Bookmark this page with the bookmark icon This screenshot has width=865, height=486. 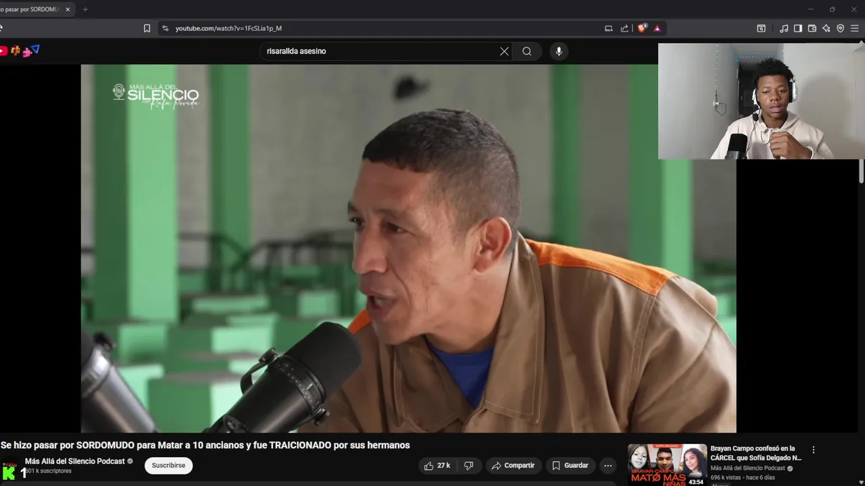pyautogui.click(x=147, y=28)
